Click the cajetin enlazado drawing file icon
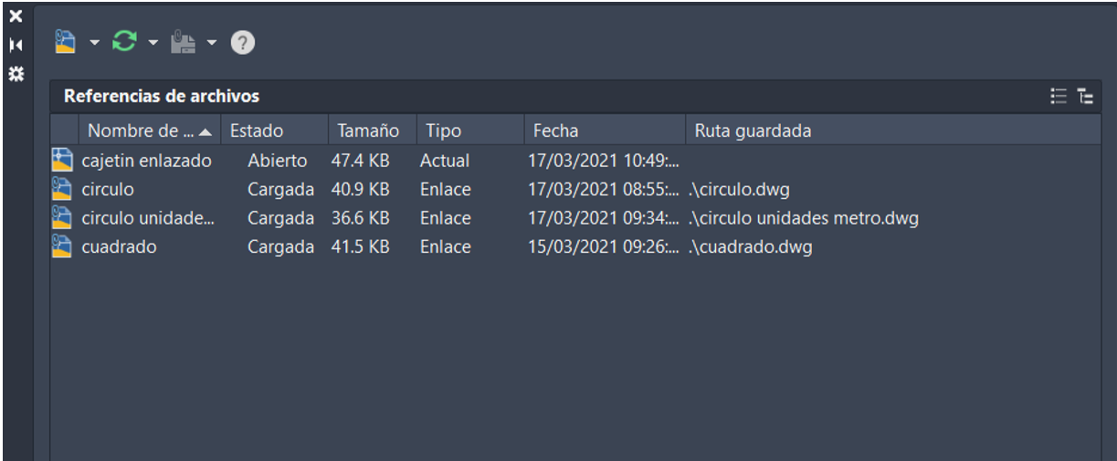Screen dimensions: 1117x461 click(62, 161)
